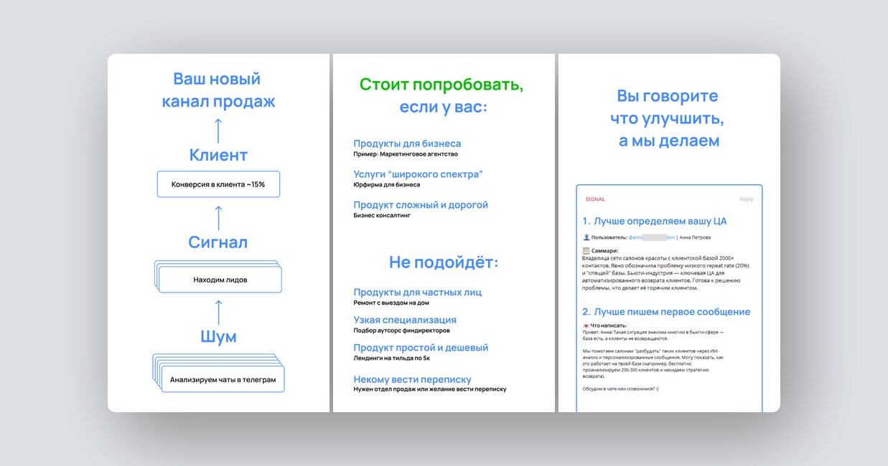Click the Конверсия в клиента ~15% badge
The width and height of the screenshot is (888, 466).
[218, 184]
